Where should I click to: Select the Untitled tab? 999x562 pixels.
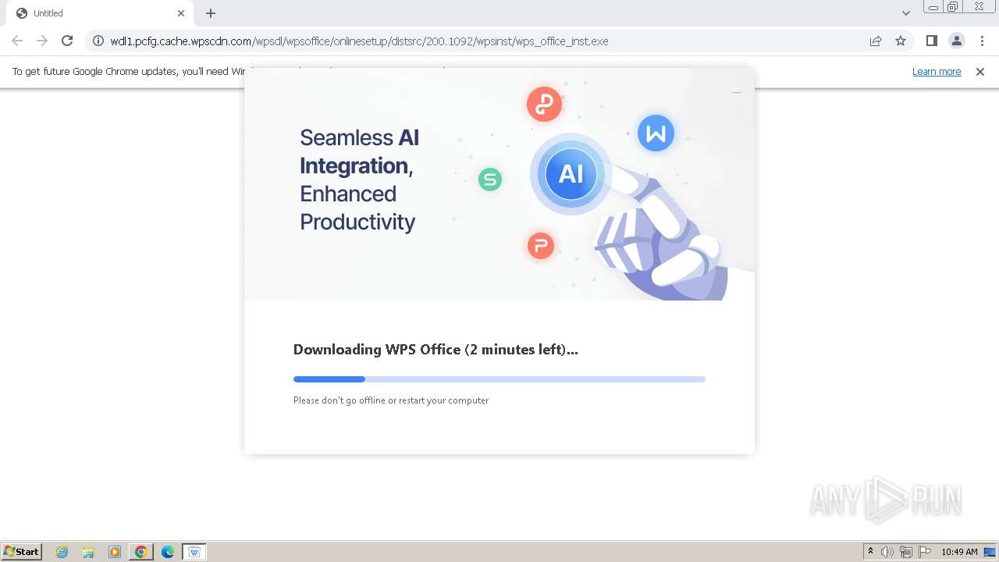click(101, 13)
